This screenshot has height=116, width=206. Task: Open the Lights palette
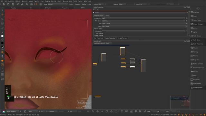pyautogui.click(x=194, y=32)
